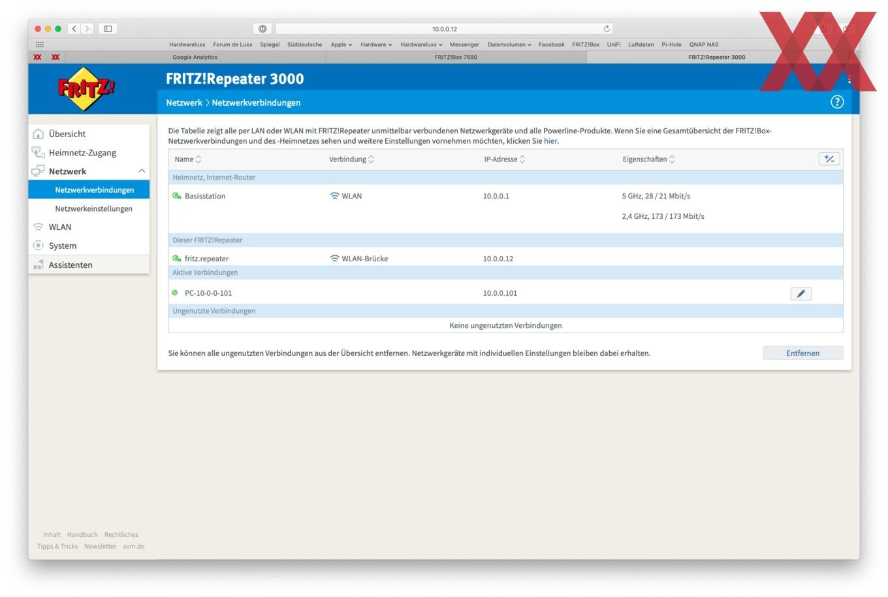Open the Datenvolumen bookmarks dropdown
Image resolution: width=888 pixels, height=597 pixels.
[509, 44]
